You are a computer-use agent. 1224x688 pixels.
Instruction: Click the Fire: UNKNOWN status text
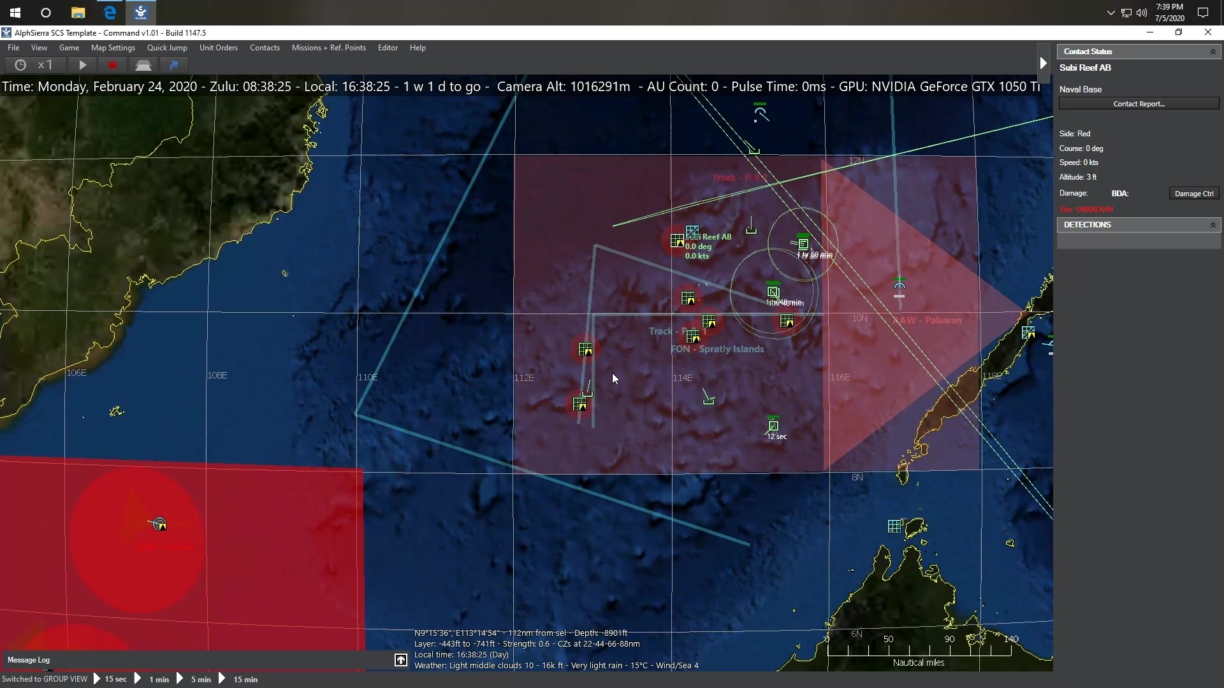tap(1086, 210)
